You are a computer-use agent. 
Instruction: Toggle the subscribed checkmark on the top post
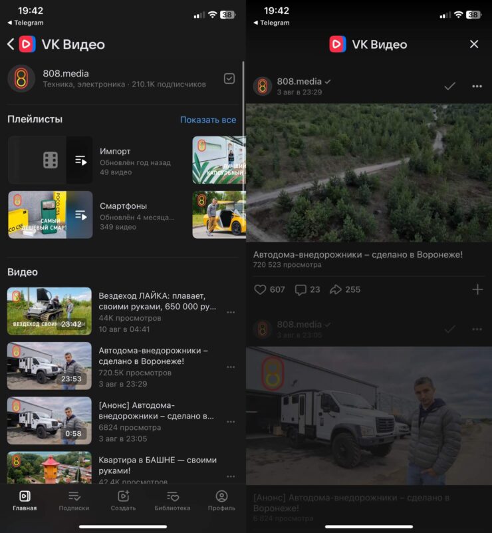(x=450, y=87)
